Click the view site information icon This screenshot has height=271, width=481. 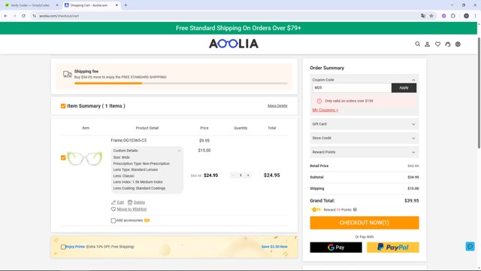tap(35, 16)
